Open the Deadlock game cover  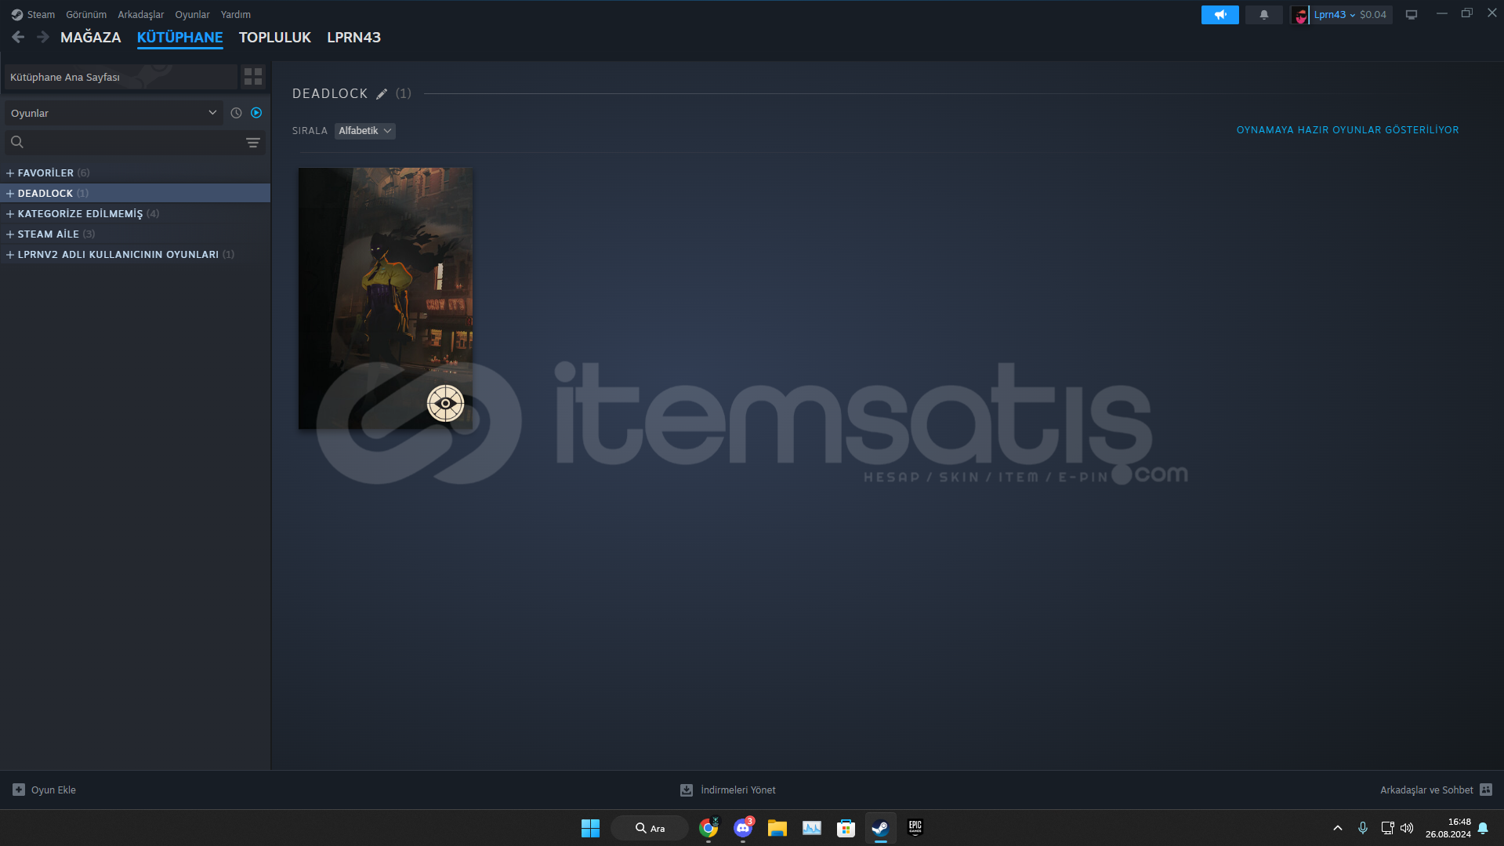[x=386, y=298]
